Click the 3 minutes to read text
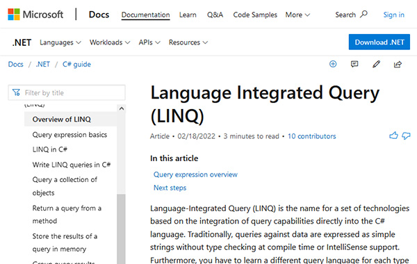This screenshot has width=417, height=264. tap(252, 136)
